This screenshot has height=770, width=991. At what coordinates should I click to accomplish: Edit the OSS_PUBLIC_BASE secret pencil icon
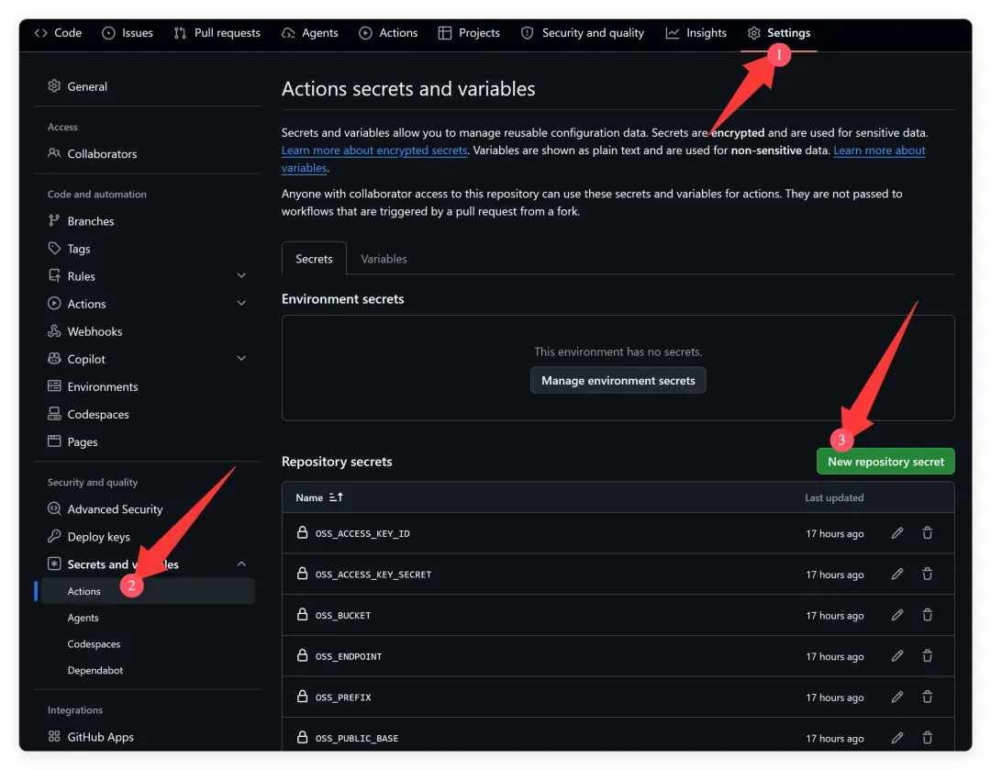[896, 737]
